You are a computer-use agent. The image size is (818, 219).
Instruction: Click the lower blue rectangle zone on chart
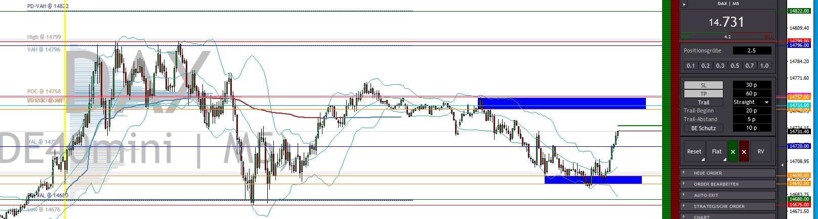click(x=593, y=180)
